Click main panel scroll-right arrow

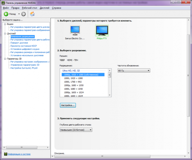(185, 156)
